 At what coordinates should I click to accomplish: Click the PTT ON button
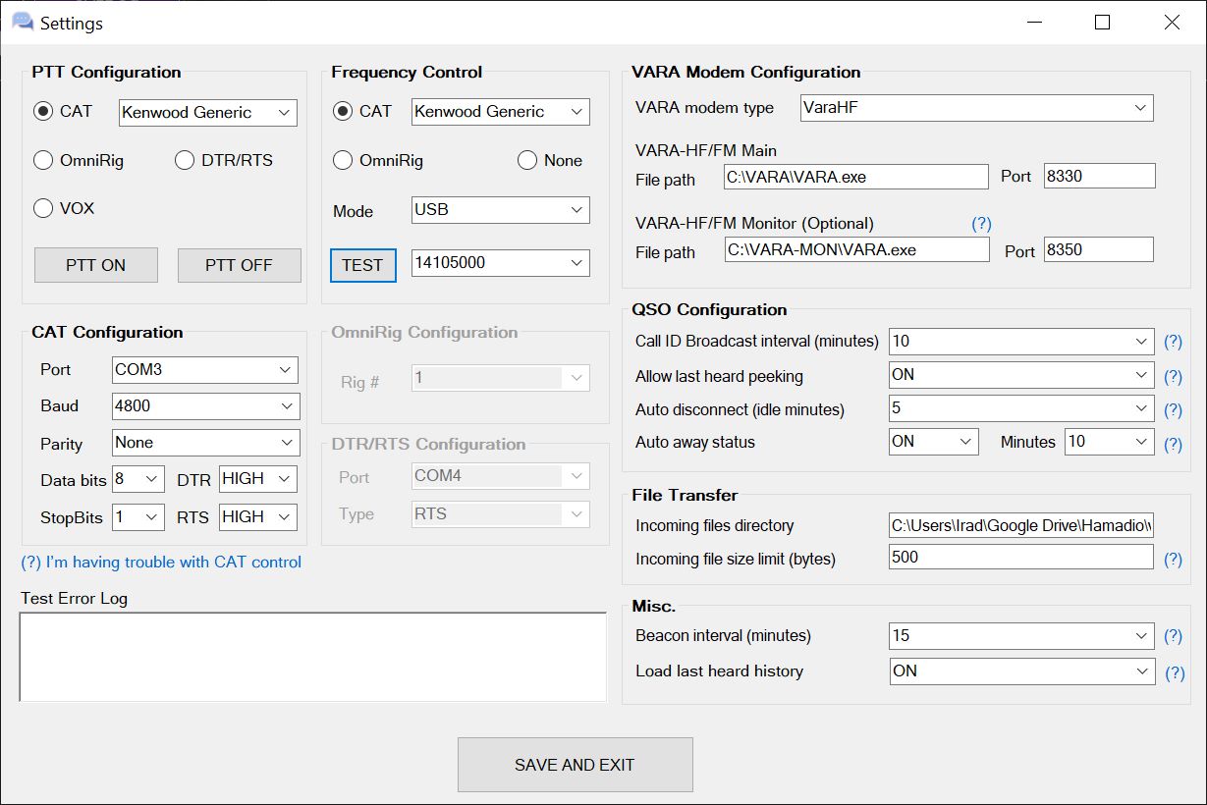tap(96, 265)
